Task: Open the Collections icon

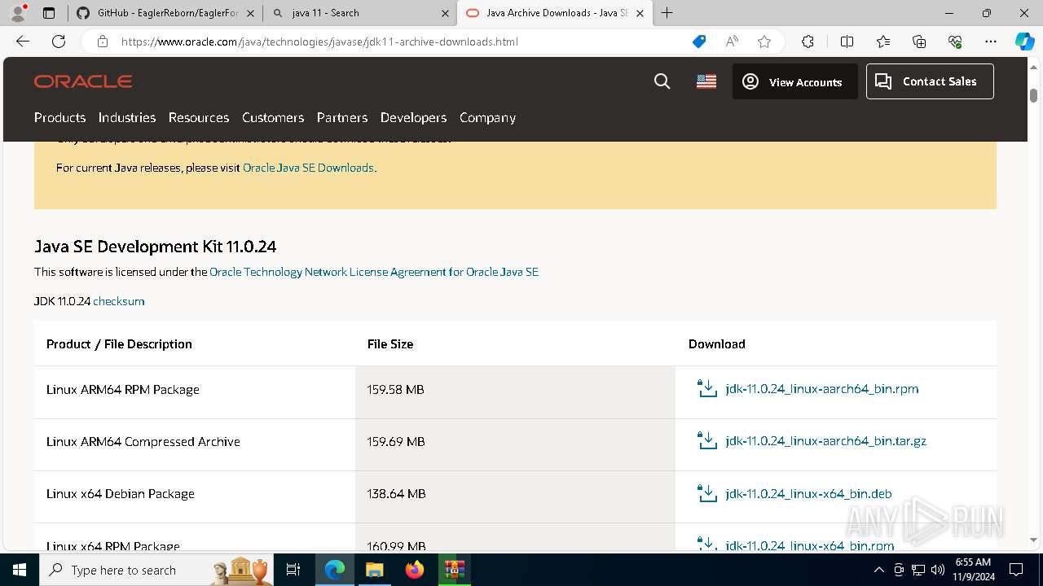Action: click(x=919, y=42)
